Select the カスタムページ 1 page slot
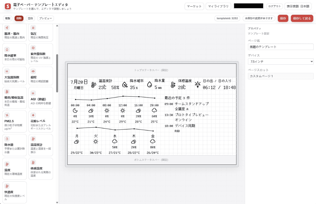 pyautogui.click(x=281, y=76)
